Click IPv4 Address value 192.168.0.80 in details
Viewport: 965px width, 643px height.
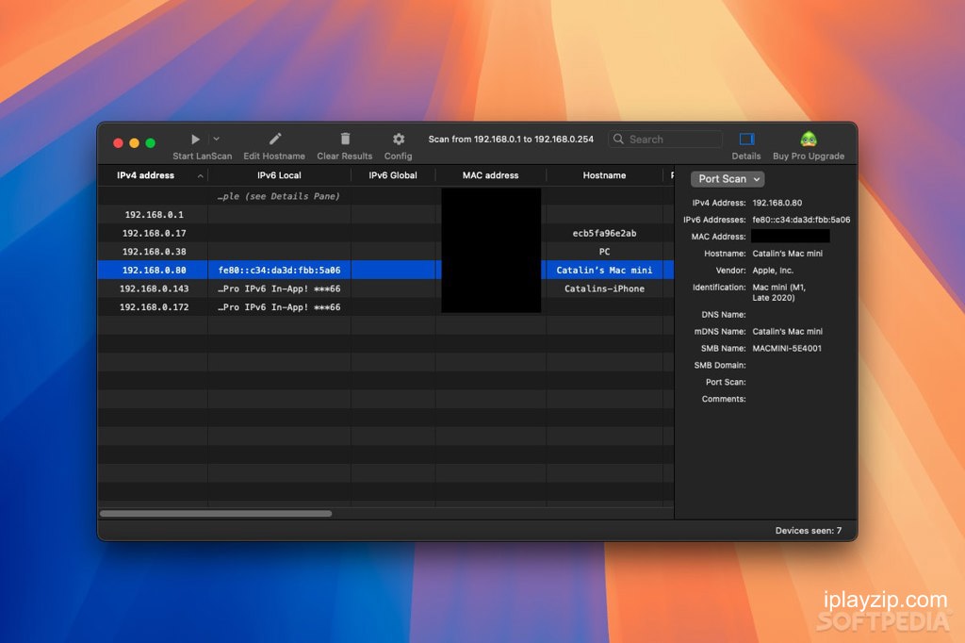click(x=777, y=203)
